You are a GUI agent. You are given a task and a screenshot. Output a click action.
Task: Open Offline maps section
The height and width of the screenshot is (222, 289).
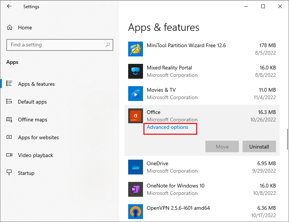(x=32, y=120)
